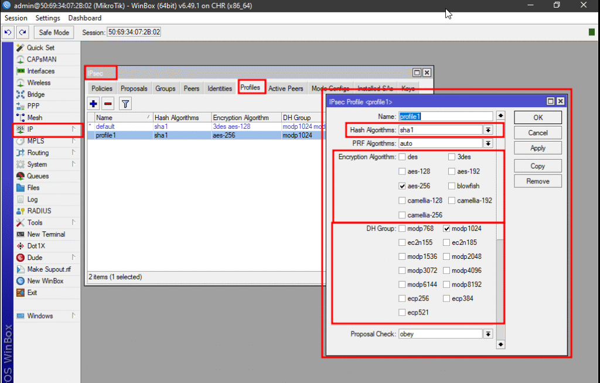The image size is (600, 383).
Task: Tick the 3des encryption checkbox
Action: pos(452,157)
